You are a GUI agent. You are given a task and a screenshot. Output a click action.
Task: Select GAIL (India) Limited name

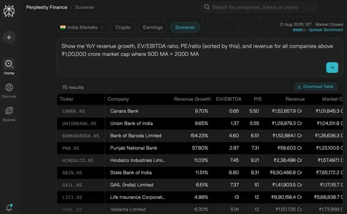pyautogui.click(x=132, y=185)
